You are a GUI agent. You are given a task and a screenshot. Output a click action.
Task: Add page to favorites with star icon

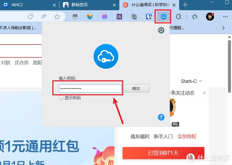tap(57, 17)
